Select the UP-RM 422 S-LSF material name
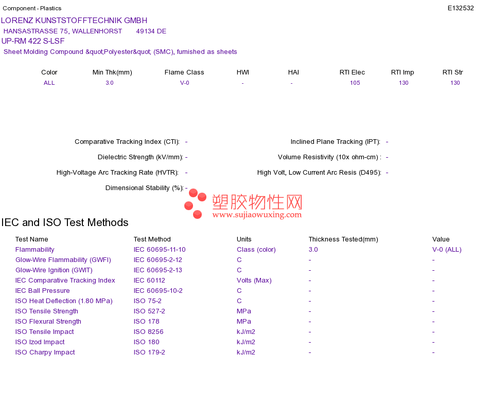The height and width of the screenshot is (411, 489). point(33,41)
